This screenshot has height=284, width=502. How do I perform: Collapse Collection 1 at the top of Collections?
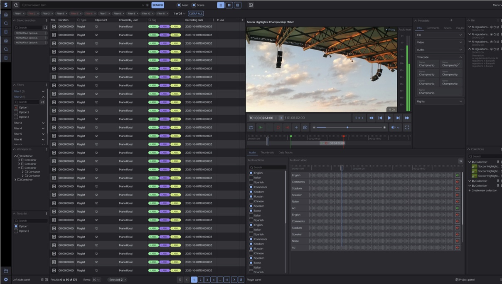470,162
